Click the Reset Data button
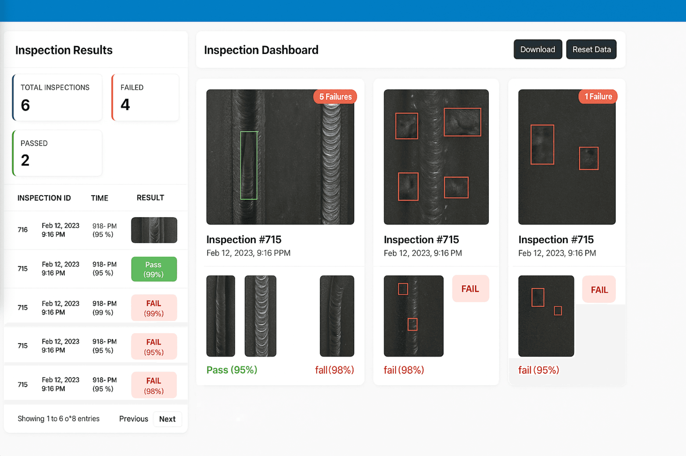Viewport: 686px width, 456px height. 591,49
